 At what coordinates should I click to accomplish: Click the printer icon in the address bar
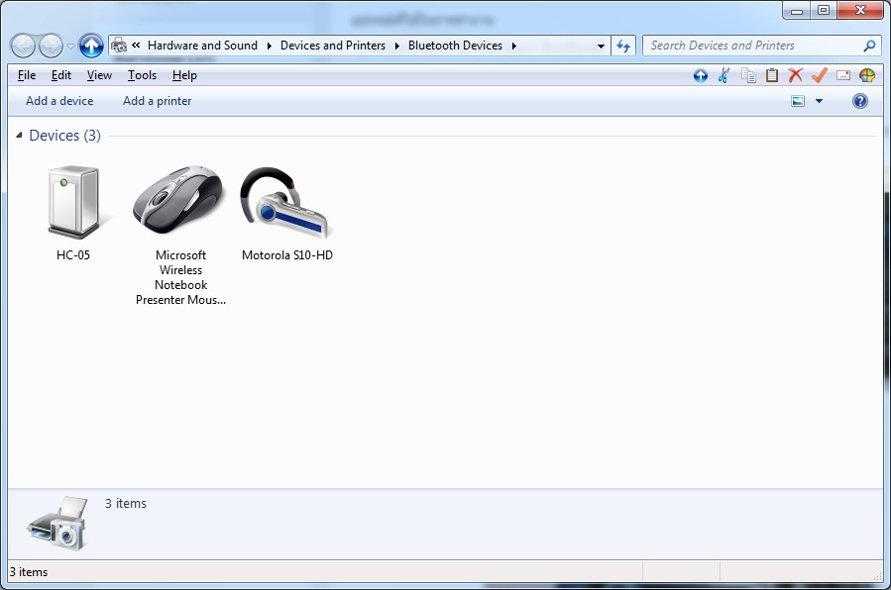pyautogui.click(x=119, y=46)
